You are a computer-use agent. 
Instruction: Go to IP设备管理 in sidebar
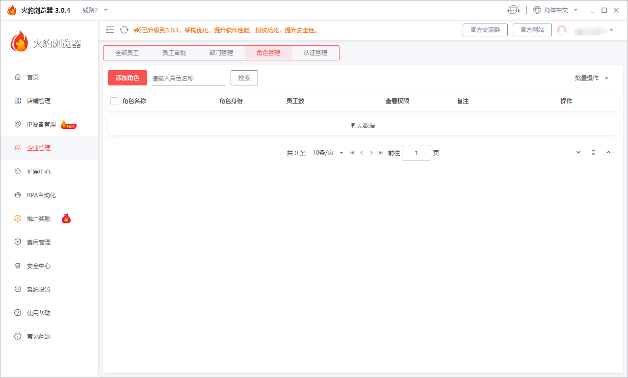[x=41, y=124]
